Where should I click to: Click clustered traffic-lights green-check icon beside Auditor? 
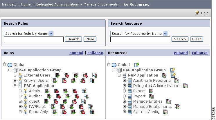(67, 96)
